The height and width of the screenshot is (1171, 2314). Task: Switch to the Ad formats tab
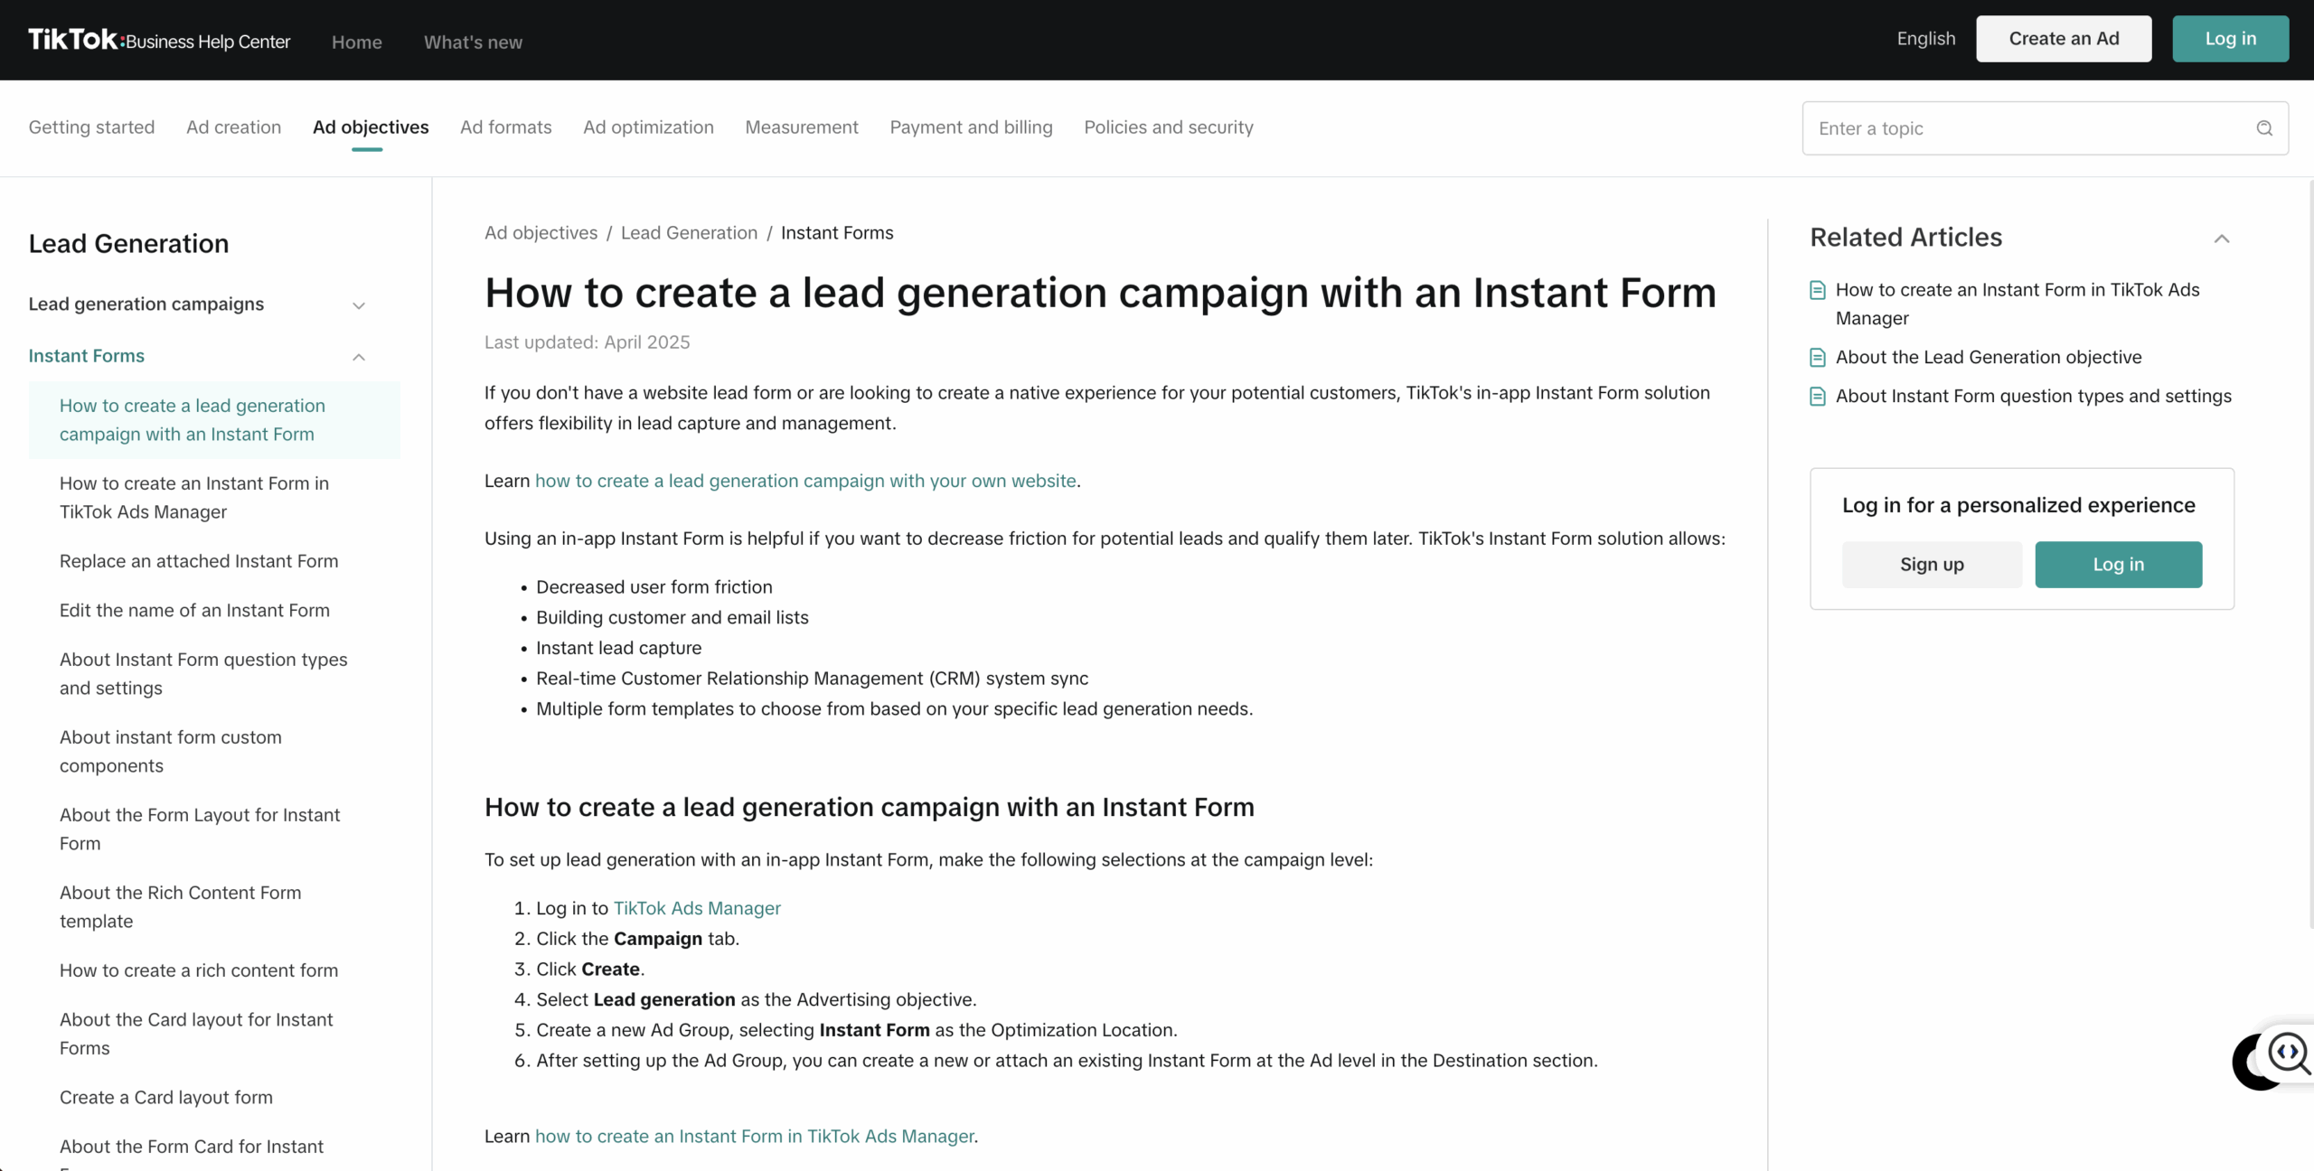click(x=505, y=127)
